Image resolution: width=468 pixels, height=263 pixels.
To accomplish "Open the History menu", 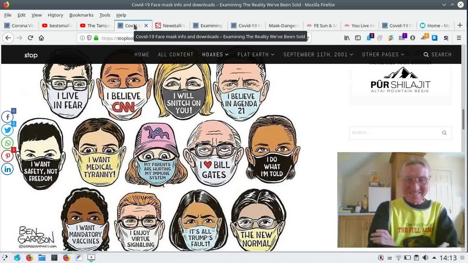I will 55,15.
